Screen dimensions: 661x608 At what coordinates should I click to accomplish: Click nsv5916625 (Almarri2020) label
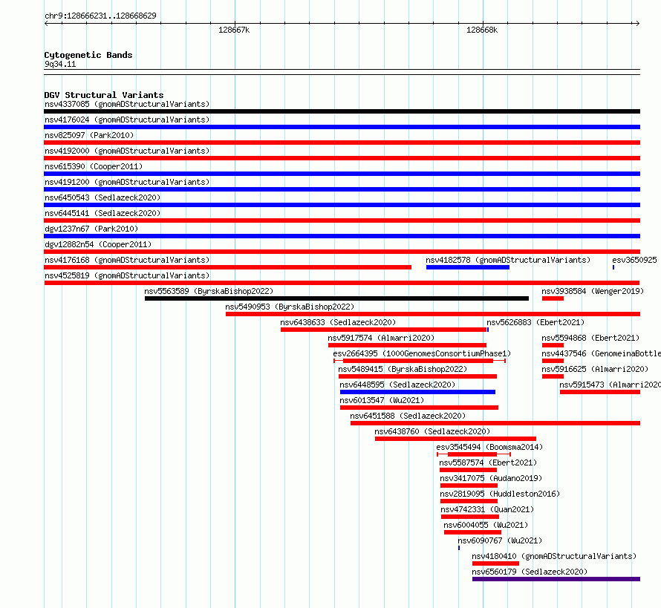click(595, 369)
